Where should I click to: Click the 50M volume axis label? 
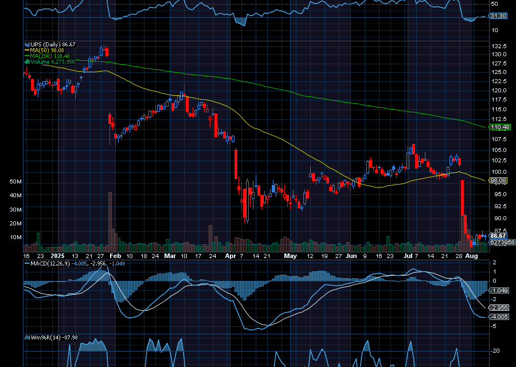pos(15,182)
